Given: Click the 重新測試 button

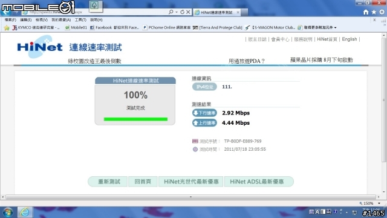Looking at the screenshot, I should coord(108,182).
